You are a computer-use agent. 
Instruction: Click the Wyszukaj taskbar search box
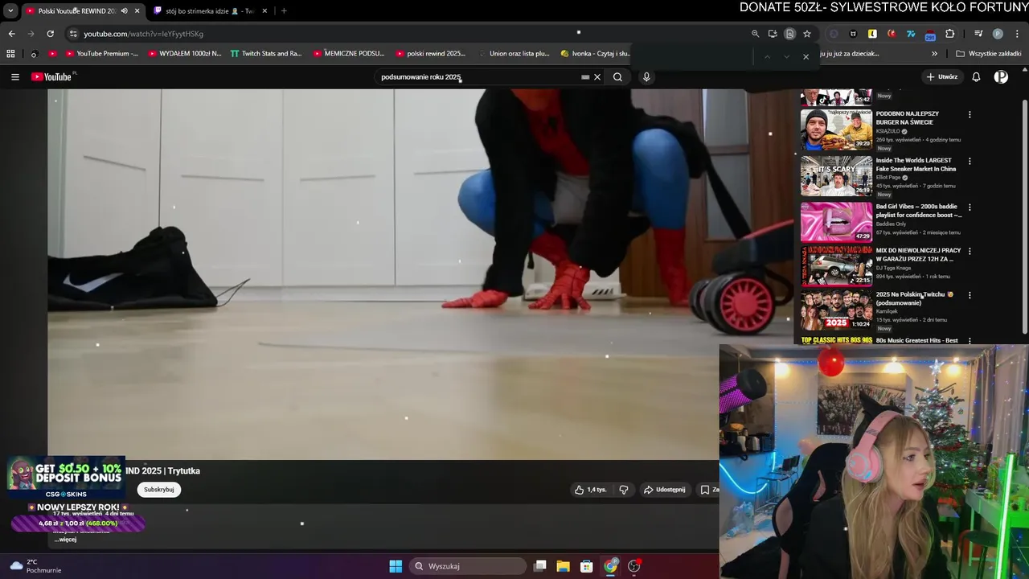(467, 566)
